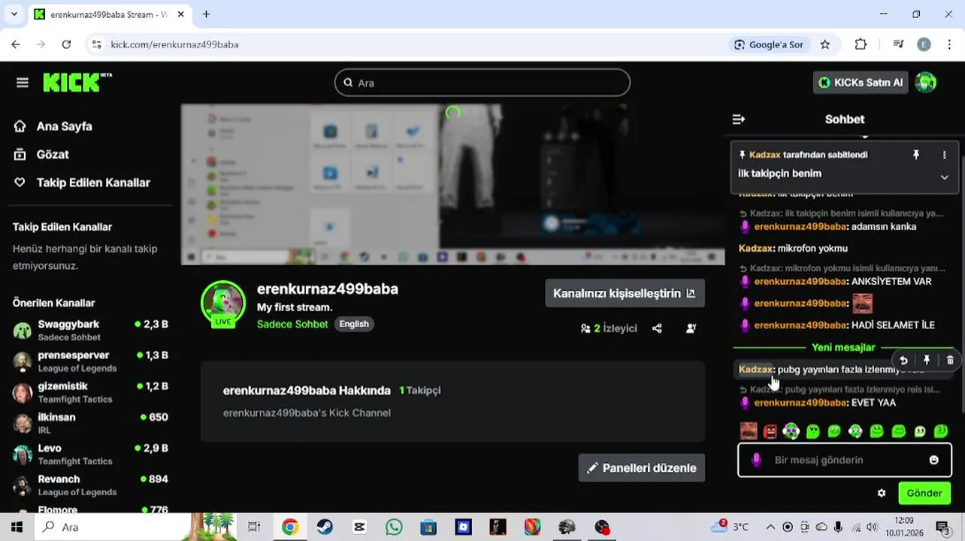Click the Panelleri düzenle button

click(642, 467)
